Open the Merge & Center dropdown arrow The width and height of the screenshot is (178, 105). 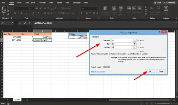[x=77, y=13]
